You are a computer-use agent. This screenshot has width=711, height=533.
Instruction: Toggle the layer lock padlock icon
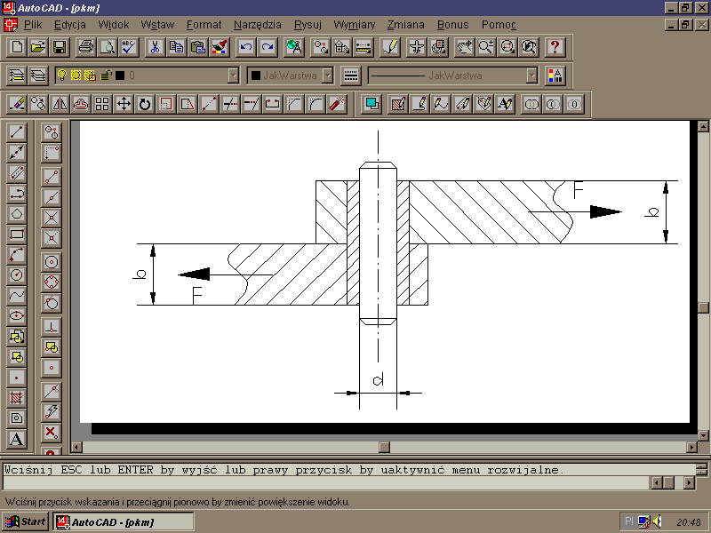click(106, 76)
